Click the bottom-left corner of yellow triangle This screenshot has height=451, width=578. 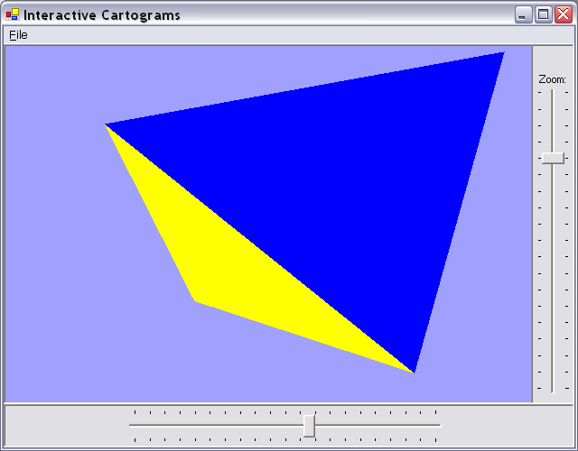pyautogui.click(x=196, y=299)
